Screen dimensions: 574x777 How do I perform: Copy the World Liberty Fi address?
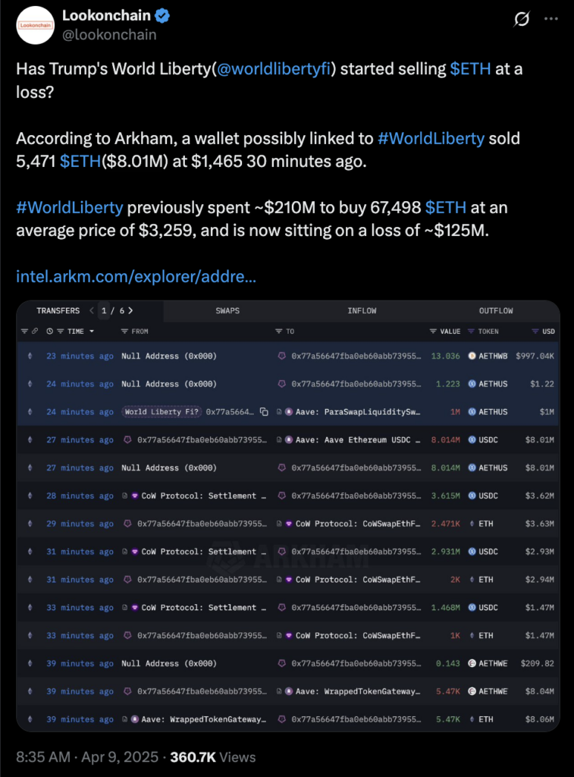coord(264,412)
